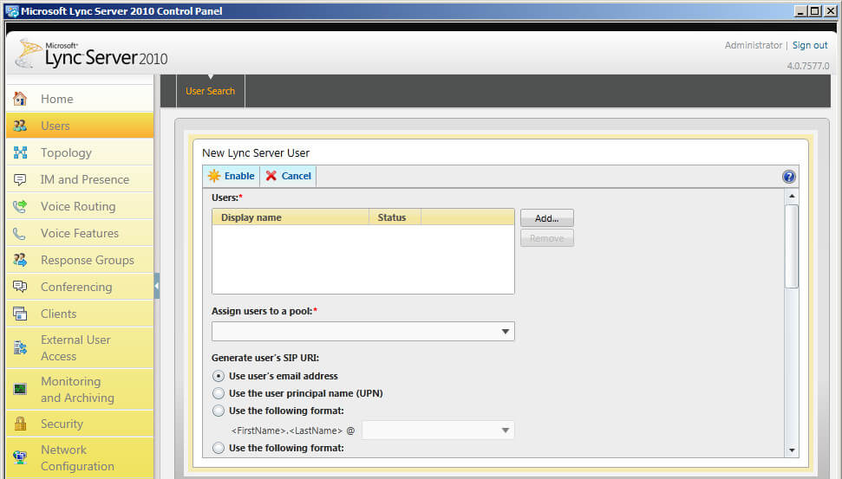Click the scrollbar down arrow
The width and height of the screenshot is (842, 479).
(x=792, y=450)
